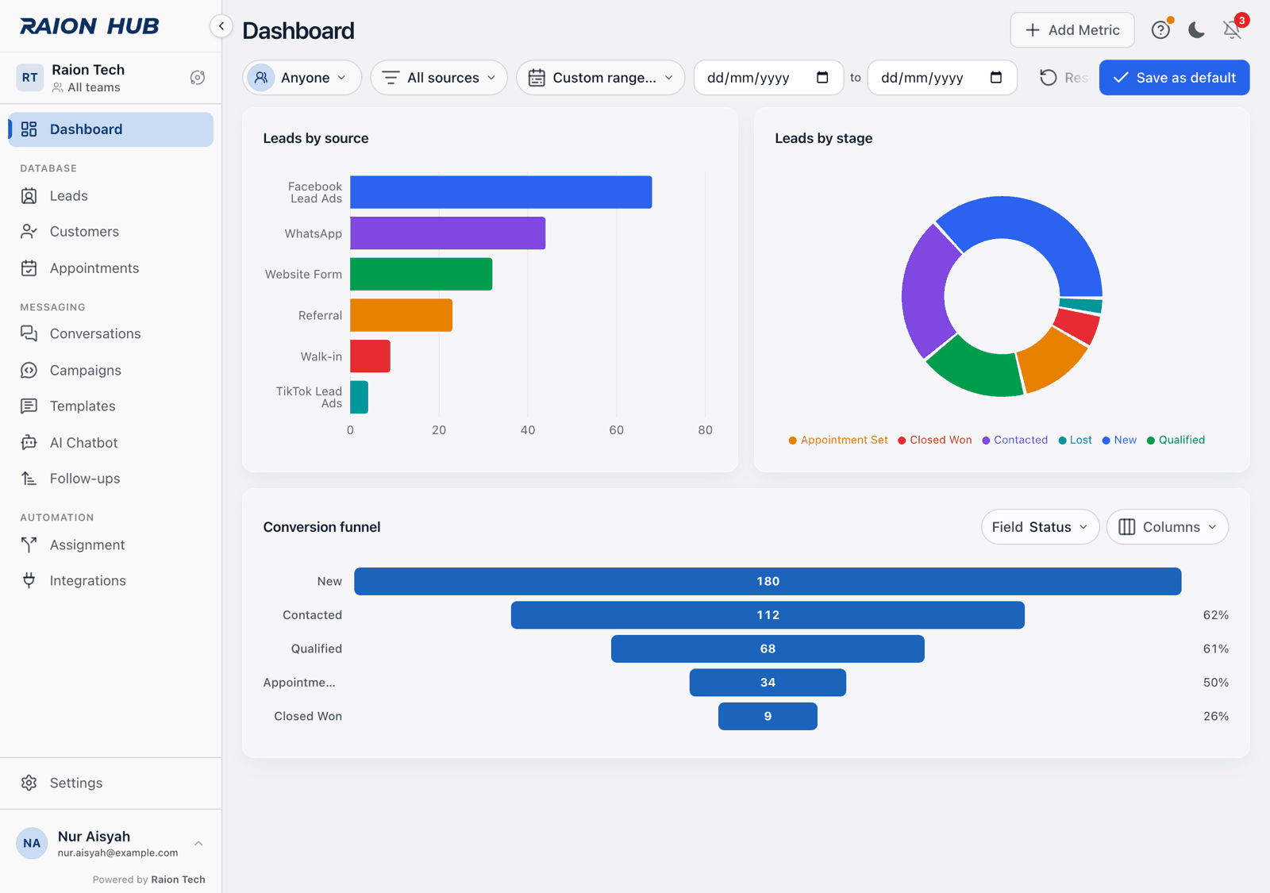Expand the Nur Aisyah account menu

[x=110, y=844]
